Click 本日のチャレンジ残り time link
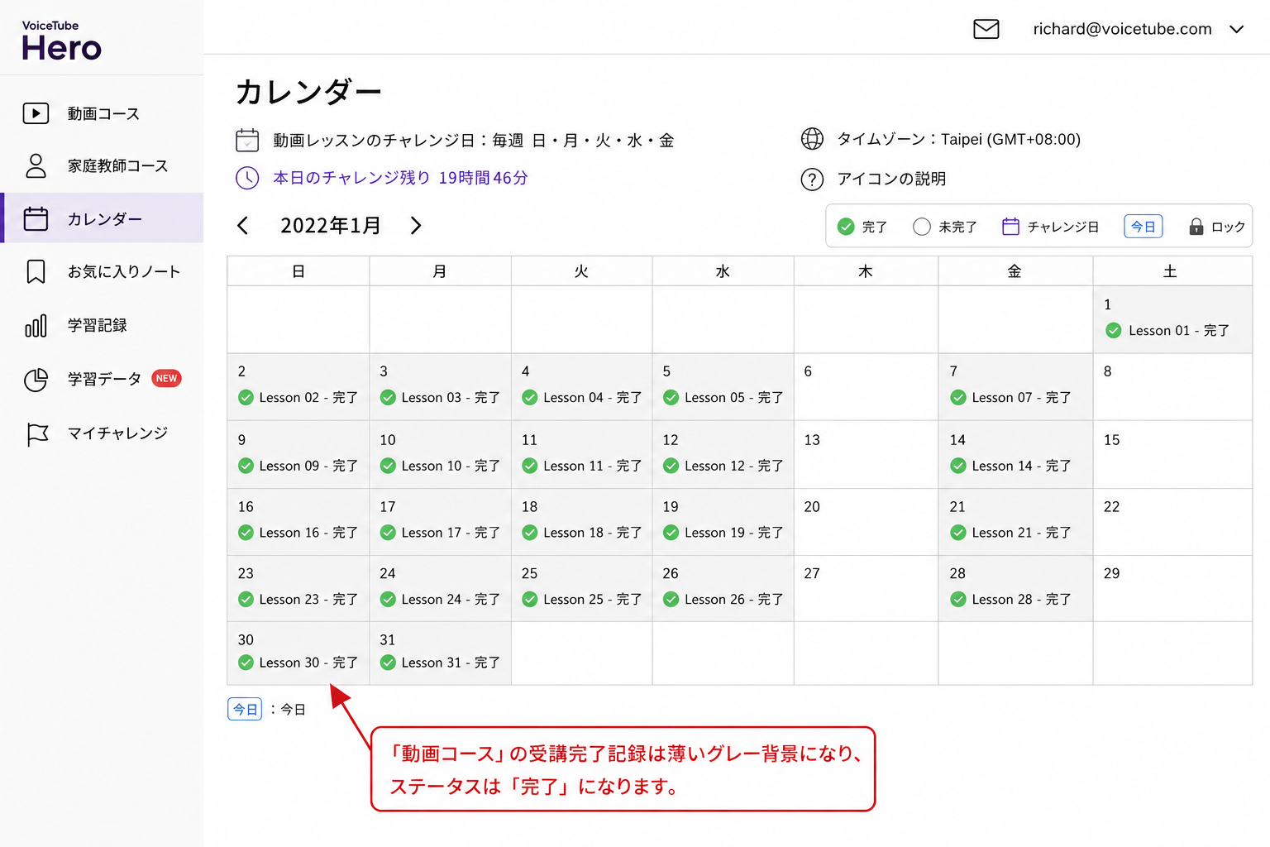The image size is (1270, 847). tap(400, 178)
